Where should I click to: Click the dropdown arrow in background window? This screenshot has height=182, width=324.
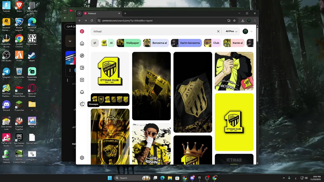click(x=70, y=41)
